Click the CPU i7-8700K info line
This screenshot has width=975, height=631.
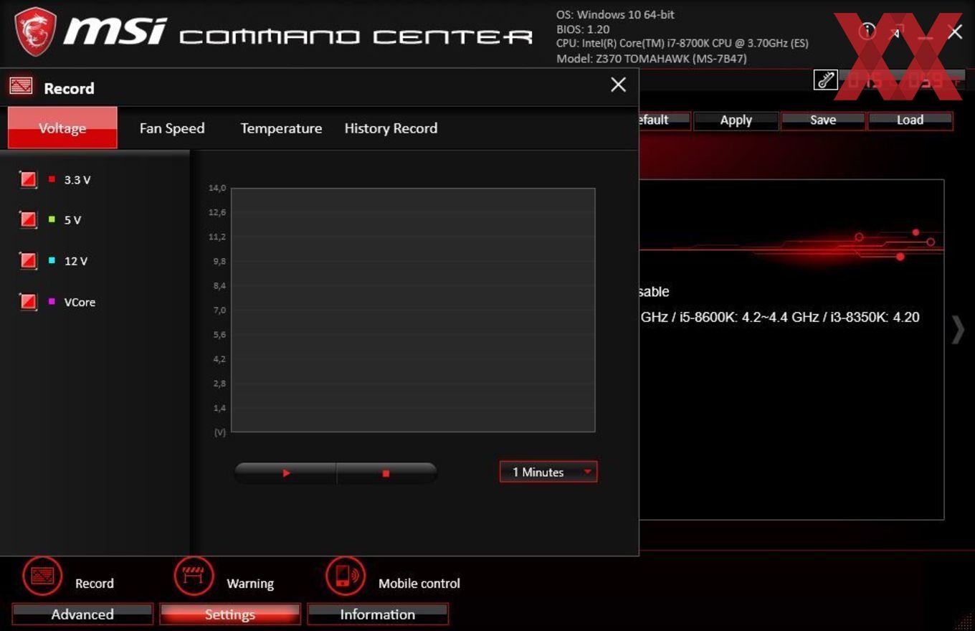click(682, 44)
